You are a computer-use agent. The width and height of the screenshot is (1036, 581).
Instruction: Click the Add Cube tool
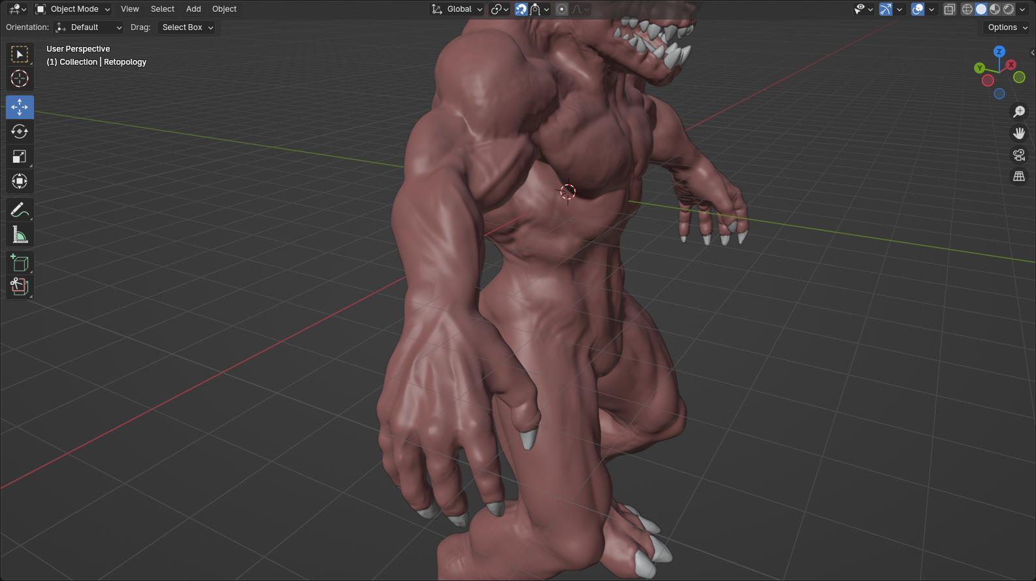click(x=20, y=263)
